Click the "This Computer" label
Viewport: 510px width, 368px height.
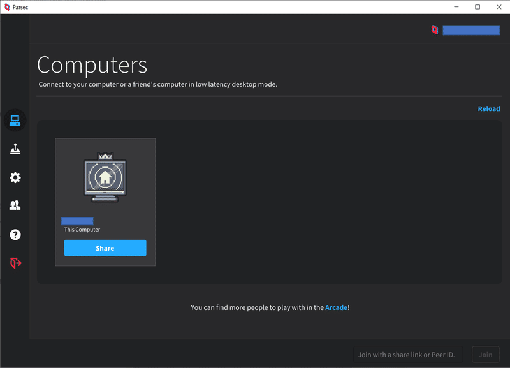(x=82, y=230)
